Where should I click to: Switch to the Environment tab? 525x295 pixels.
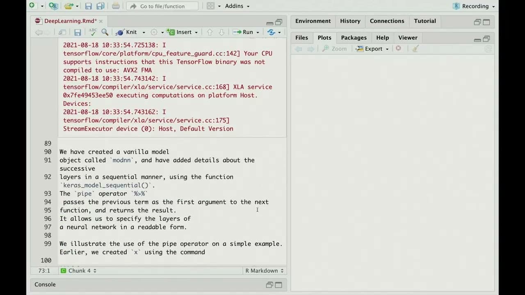tap(313, 21)
